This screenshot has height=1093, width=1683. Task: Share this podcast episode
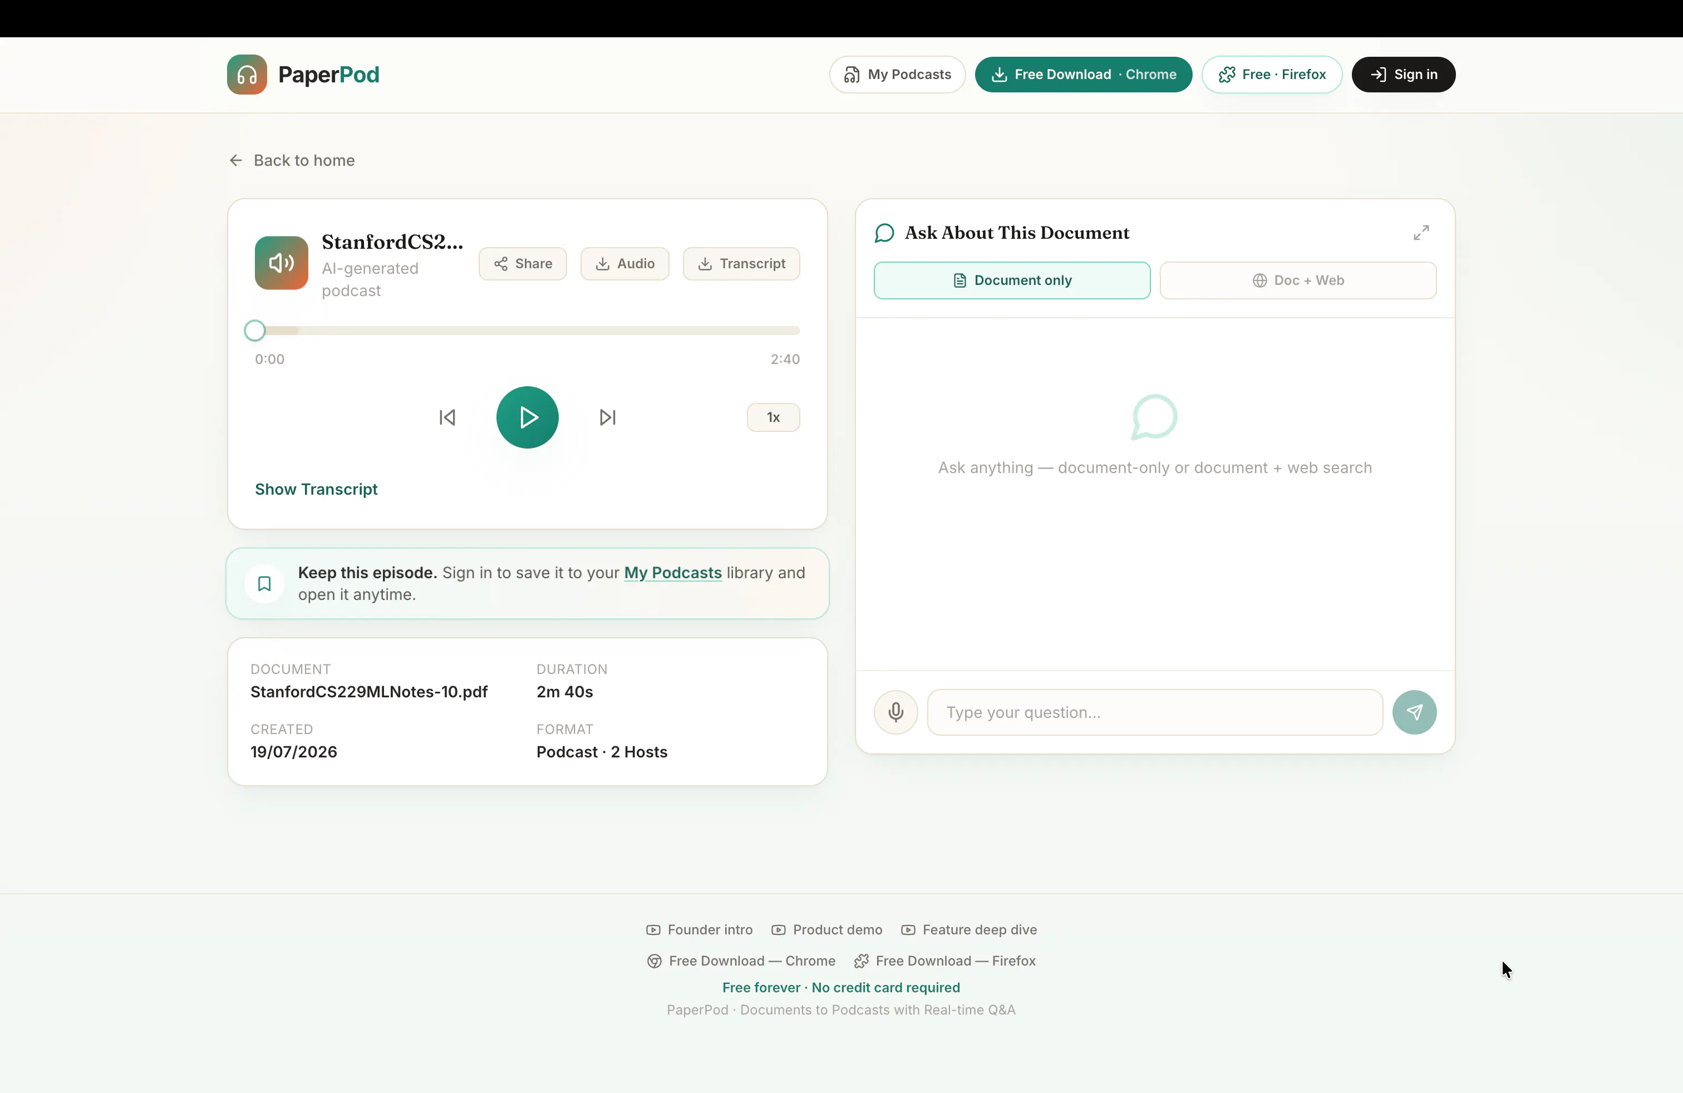[523, 264]
